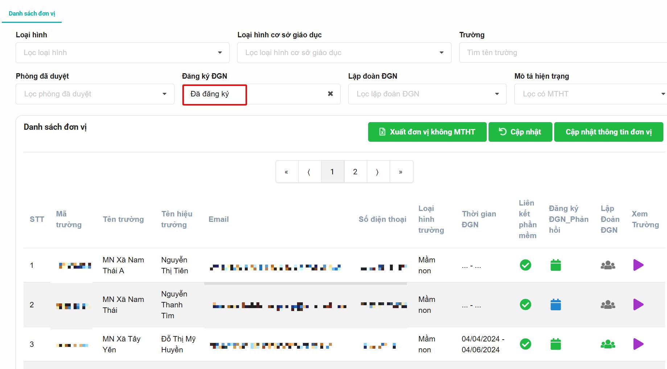Click the blue calendar icon in row 2
The width and height of the screenshot is (667, 369).
[x=555, y=304]
